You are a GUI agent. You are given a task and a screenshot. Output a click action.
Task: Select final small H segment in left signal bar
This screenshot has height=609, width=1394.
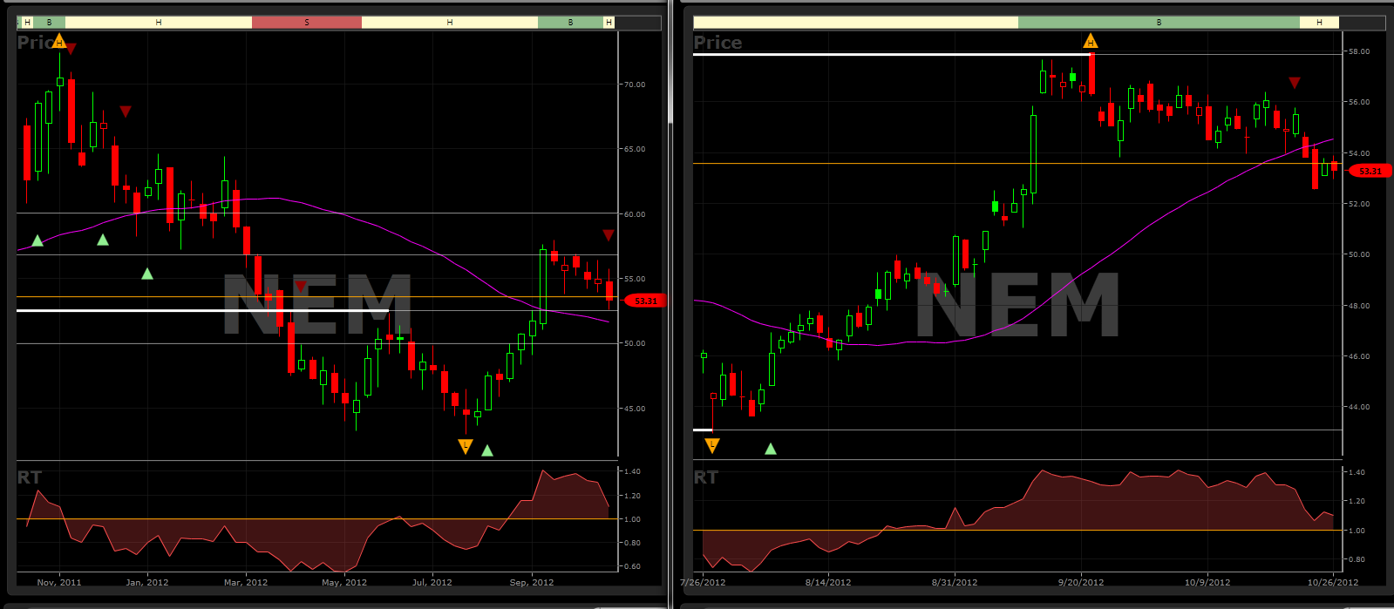point(609,22)
